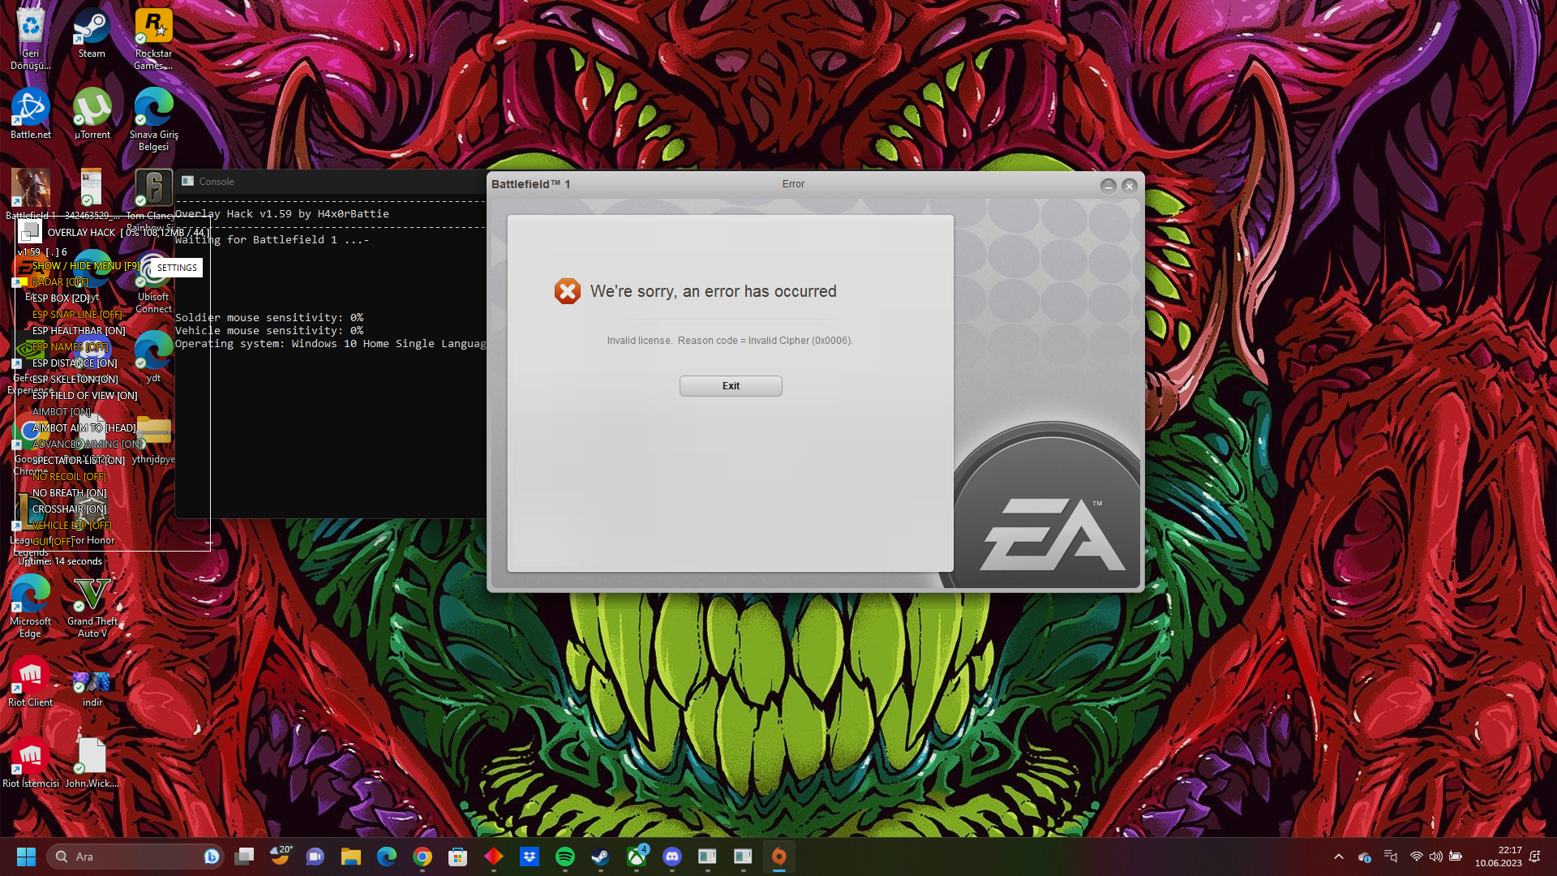
Task: Select the Grand Theft Auto V icon
Action: click(92, 607)
